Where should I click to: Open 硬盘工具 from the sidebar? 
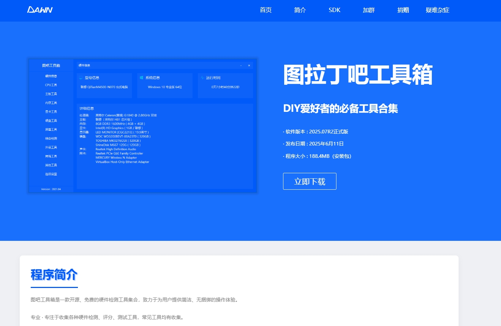click(x=51, y=121)
